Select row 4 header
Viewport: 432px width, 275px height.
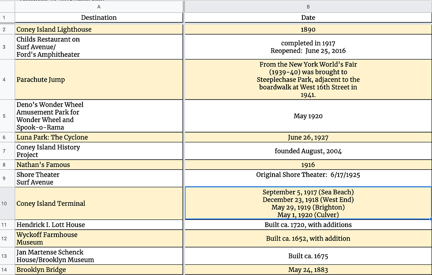click(7, 80)
